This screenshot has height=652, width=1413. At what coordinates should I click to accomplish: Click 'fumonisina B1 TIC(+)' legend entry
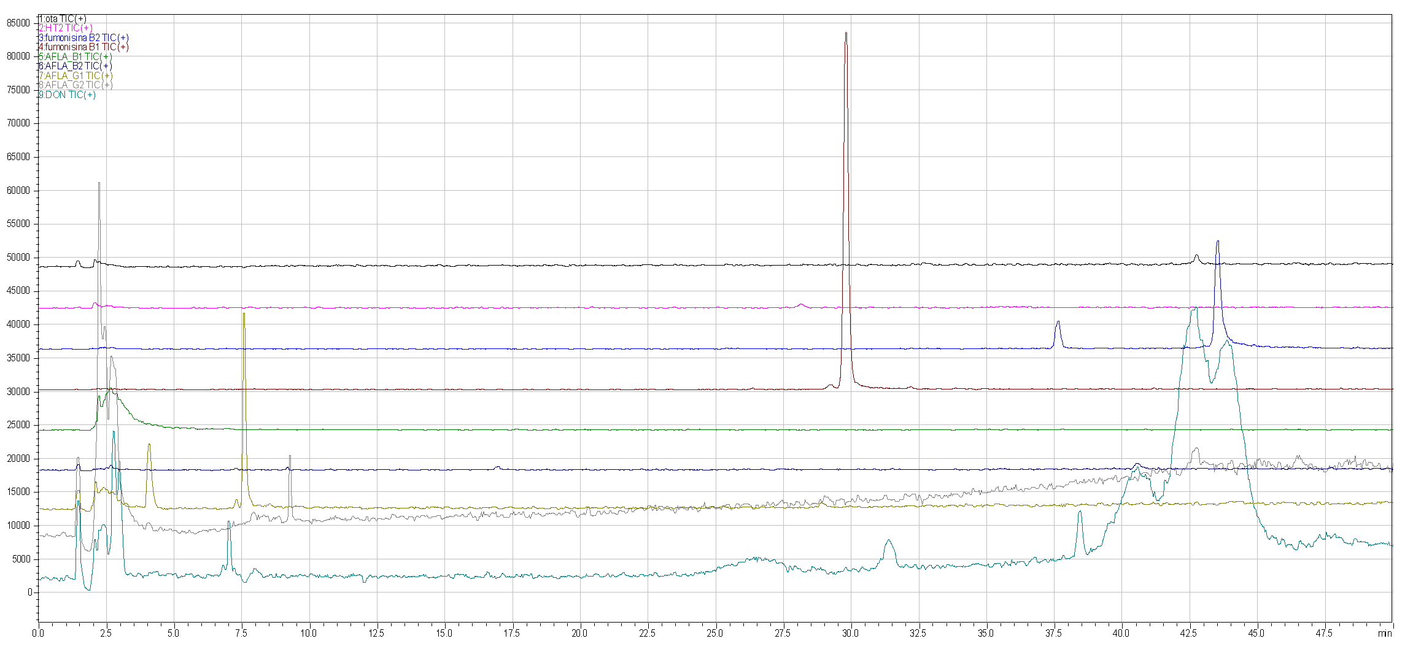(84, 47)
